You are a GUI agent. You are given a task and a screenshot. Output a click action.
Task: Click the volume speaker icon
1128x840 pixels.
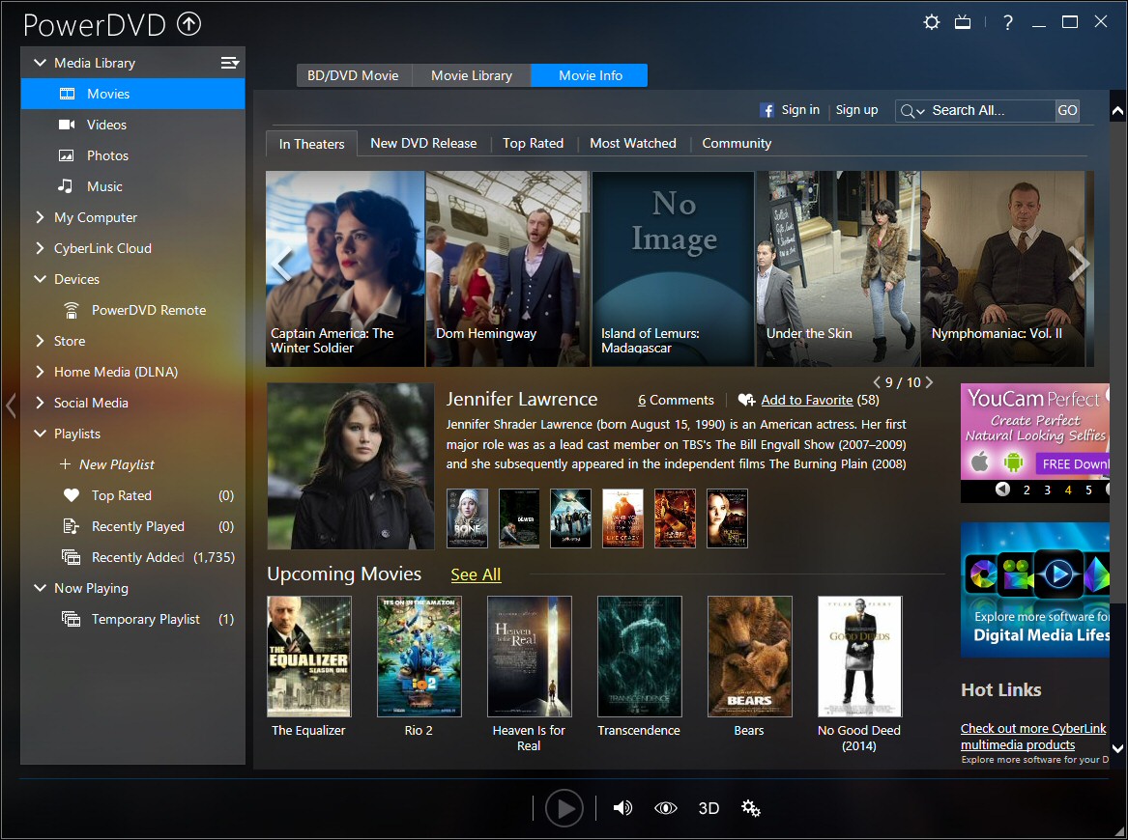[622, 808]
